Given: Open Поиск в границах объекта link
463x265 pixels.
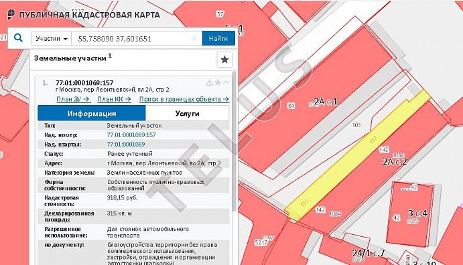Looking at the screenshot, I should [184, 99].
